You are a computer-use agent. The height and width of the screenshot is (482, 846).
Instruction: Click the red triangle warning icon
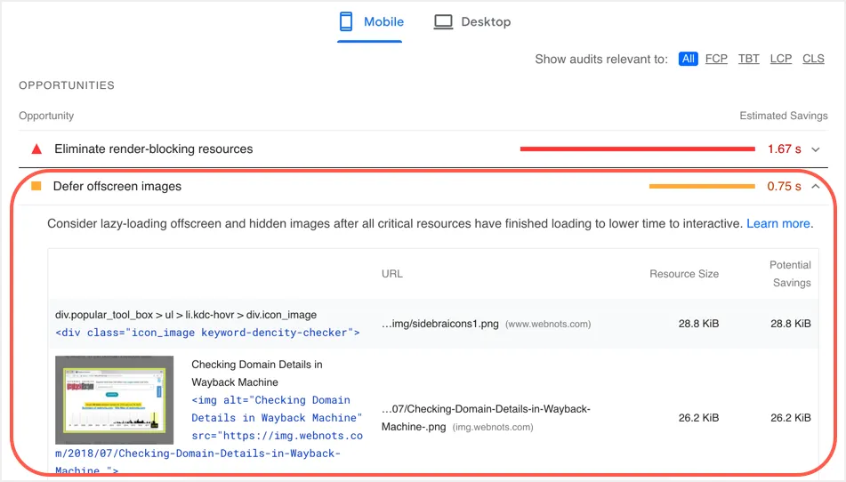(36, 149)
